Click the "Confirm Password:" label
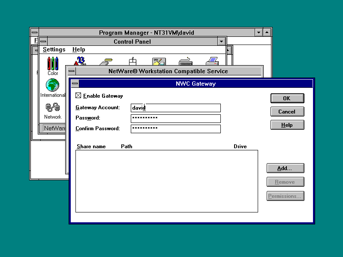 coord(98,128)
